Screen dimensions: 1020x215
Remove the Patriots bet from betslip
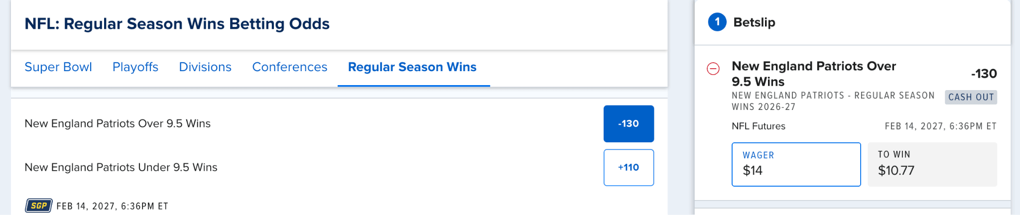coord(713,69)
